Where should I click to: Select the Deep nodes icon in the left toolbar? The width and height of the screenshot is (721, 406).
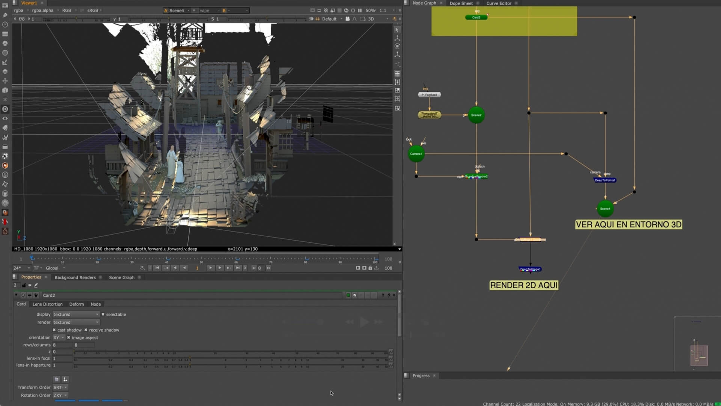click(5, 109)
